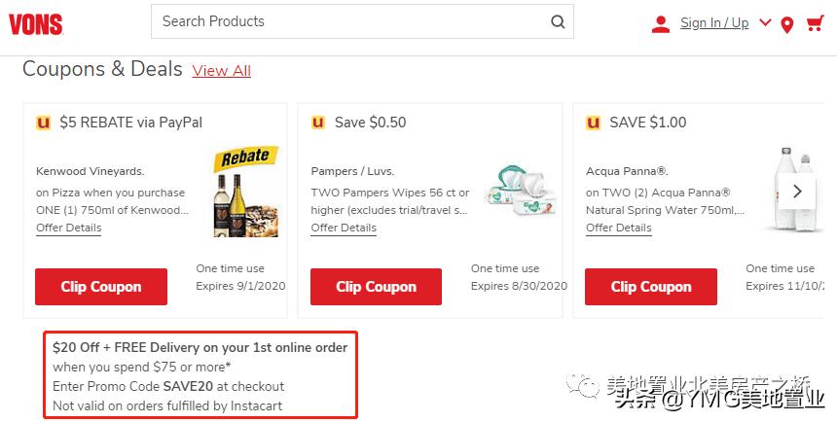Click the SAVE $1.00 coupon badge icon
837x422 pixels.
click(593, 123)
